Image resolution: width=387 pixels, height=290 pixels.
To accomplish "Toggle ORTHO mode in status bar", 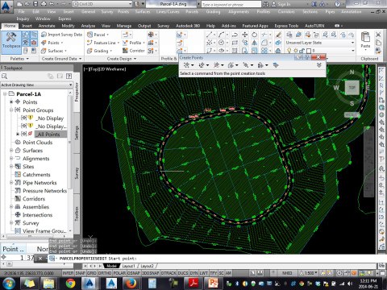I will point(105,273).
